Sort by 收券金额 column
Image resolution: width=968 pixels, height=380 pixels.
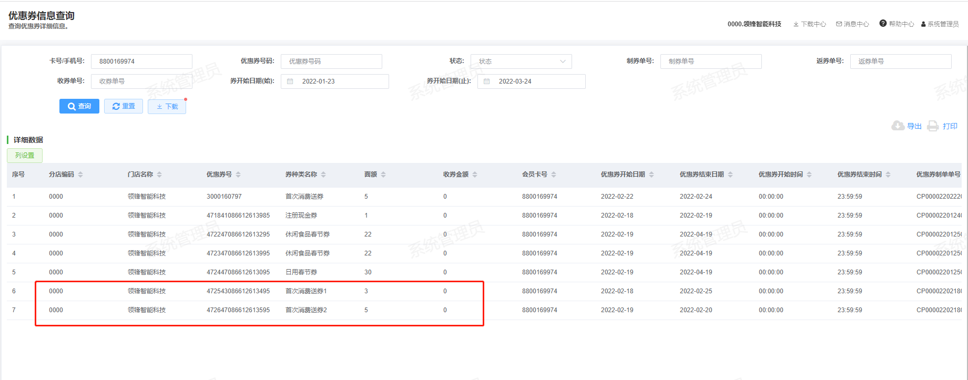(475, 174)
